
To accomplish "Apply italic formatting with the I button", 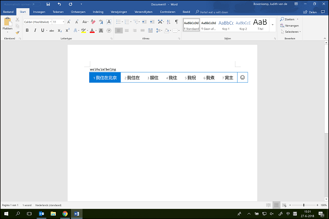I will (34, 31).
